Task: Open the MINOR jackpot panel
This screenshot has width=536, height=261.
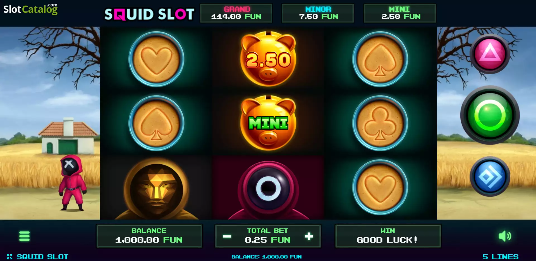Action: tap(318, 13)
